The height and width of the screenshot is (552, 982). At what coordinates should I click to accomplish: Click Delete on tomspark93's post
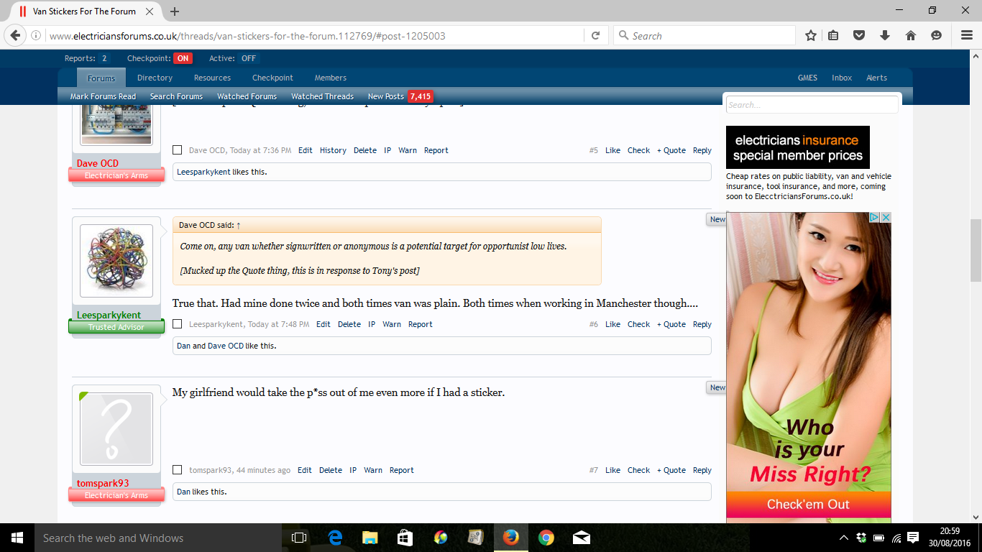[x=331, y=470]
